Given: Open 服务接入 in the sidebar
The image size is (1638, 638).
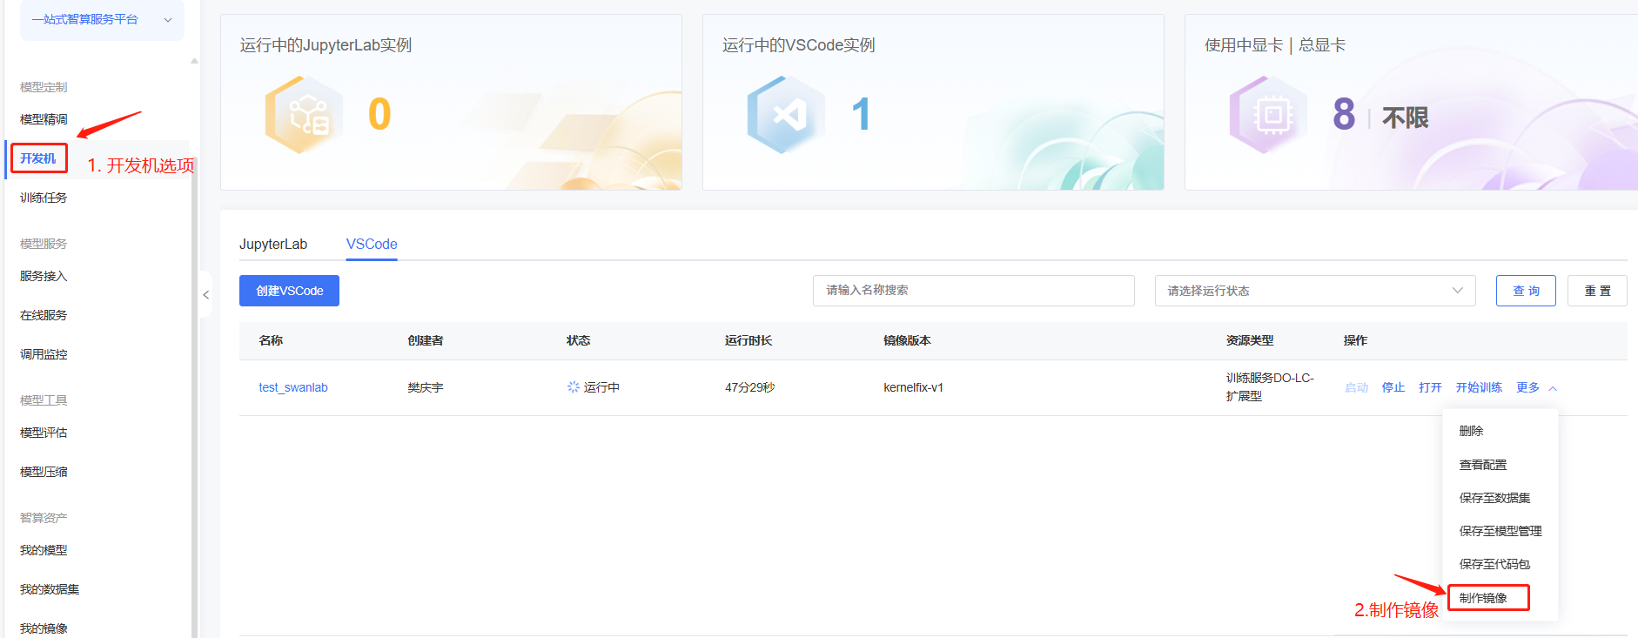Looking at the screenshot, I should point(44,276).
